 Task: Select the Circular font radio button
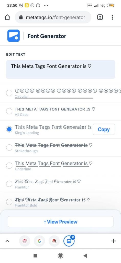tap(9, 93)
